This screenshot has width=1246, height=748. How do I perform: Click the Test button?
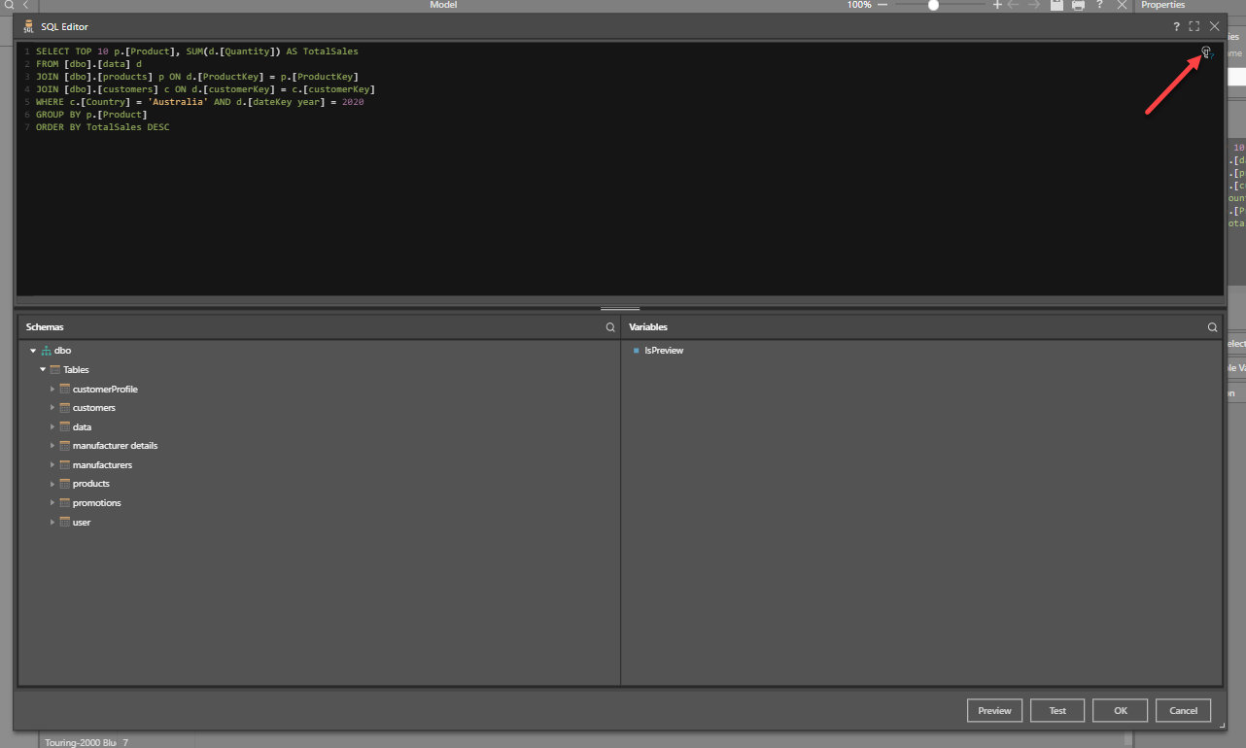[1057, 711]
